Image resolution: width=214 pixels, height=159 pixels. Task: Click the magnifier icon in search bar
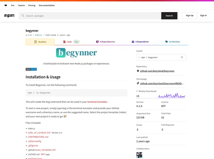(23, 16)
